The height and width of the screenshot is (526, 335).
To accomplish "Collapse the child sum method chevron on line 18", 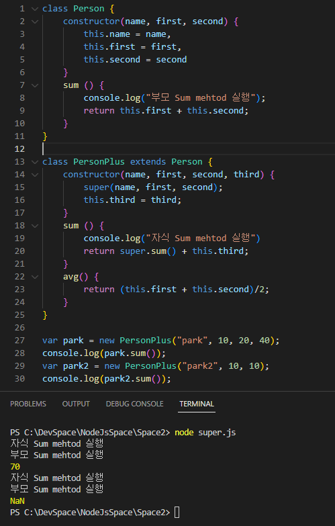I will coord(35,226).
